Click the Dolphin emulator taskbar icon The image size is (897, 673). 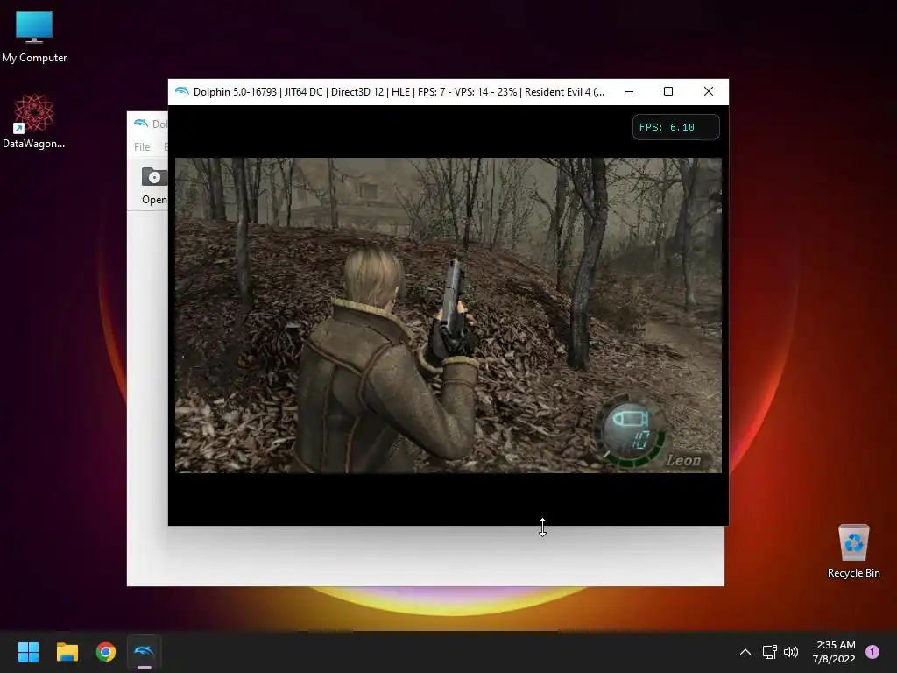(x=145, y=652)
